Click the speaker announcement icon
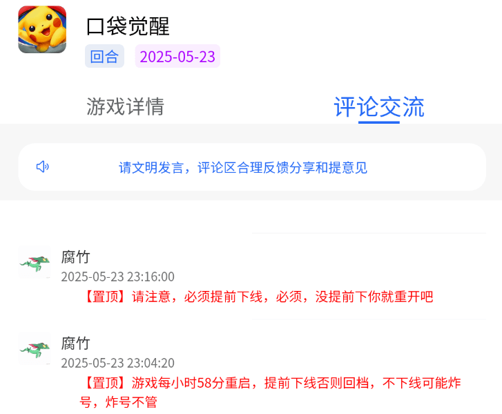The width and height of the screenshot is (502, 414). click(42, 167)
